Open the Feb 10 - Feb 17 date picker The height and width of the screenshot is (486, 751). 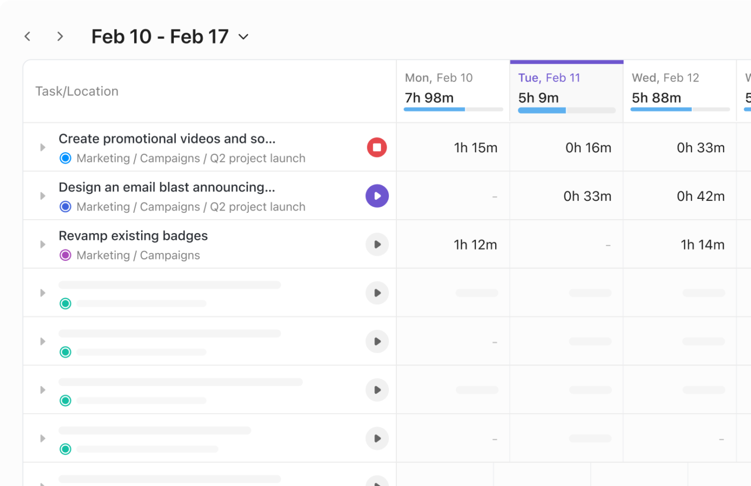click(x=242, y=36)
